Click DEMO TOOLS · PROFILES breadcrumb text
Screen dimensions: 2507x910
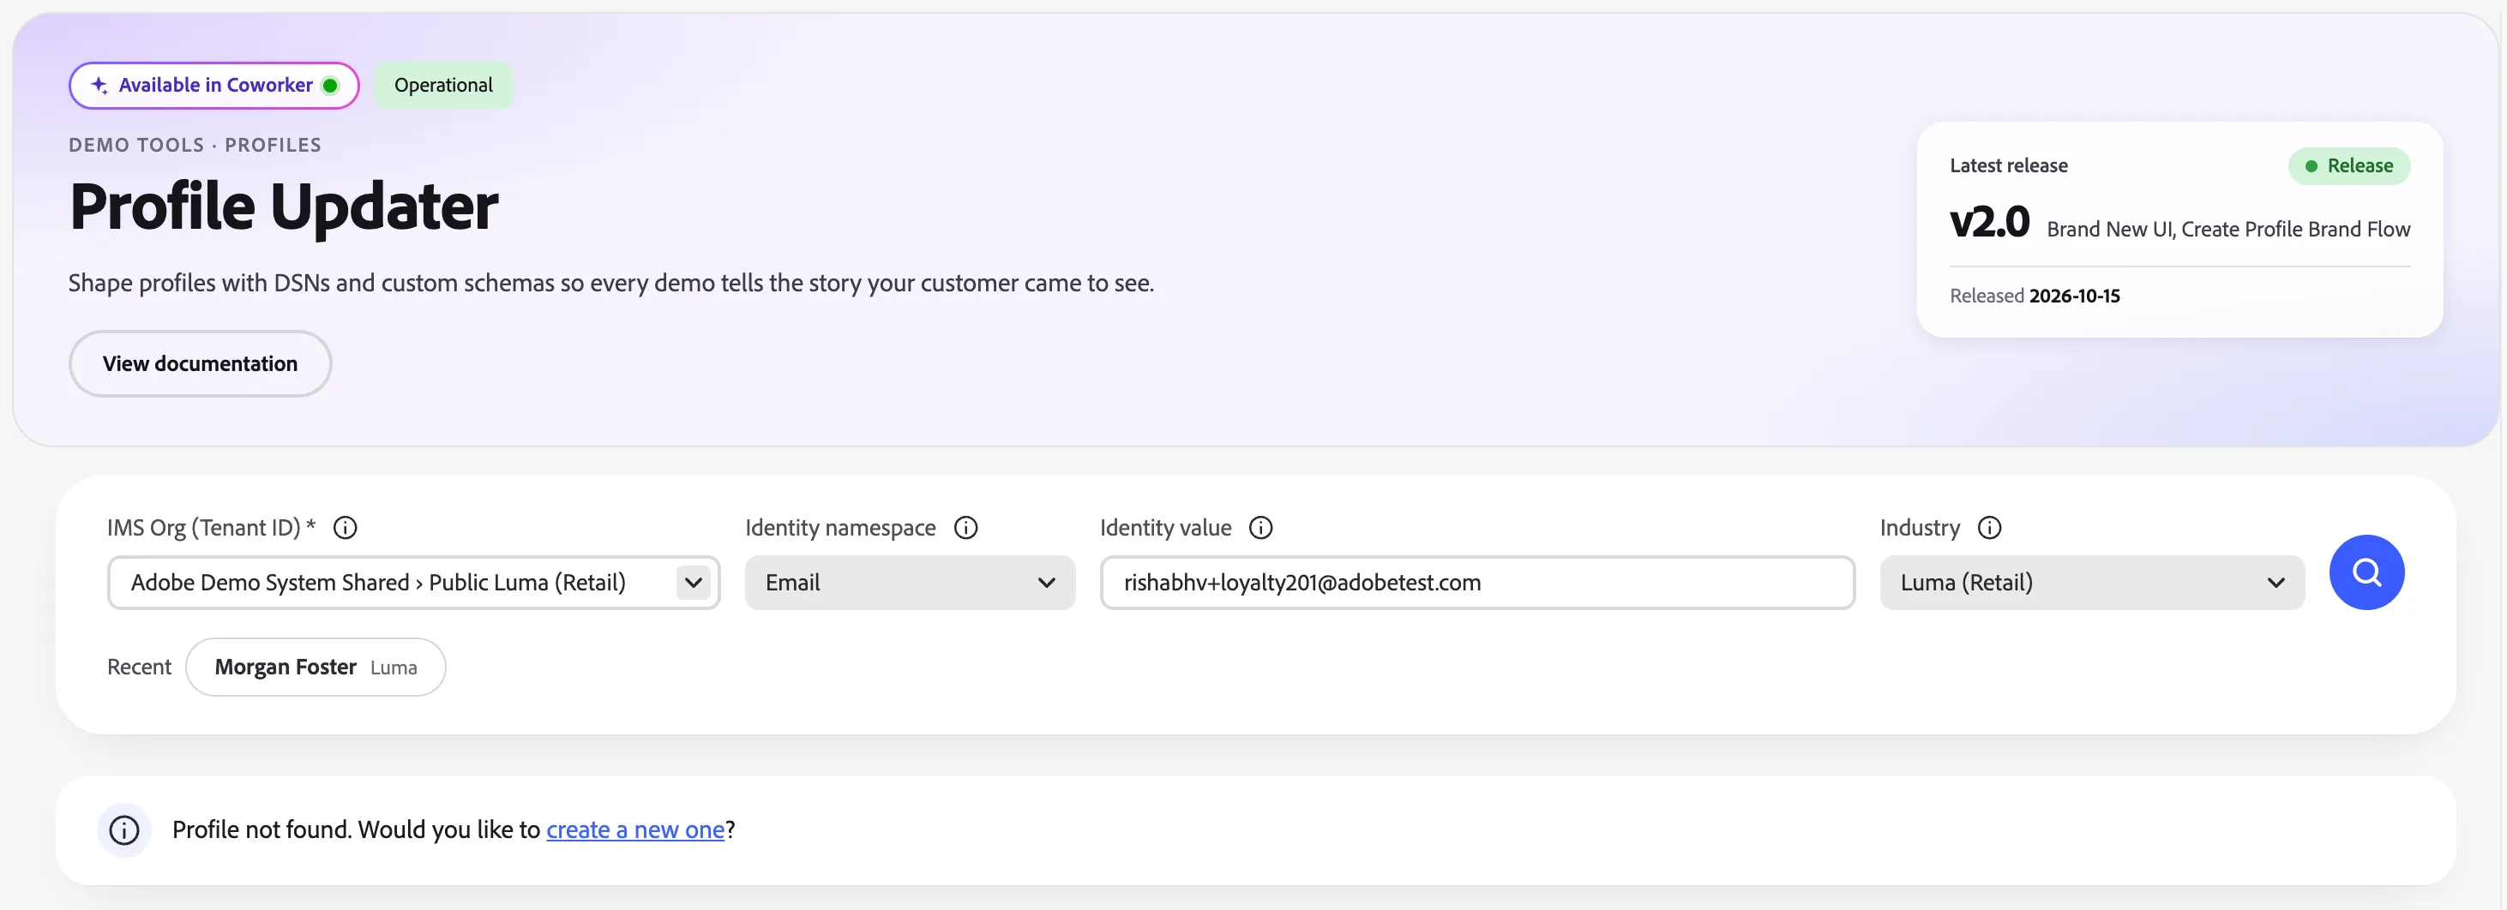(x=195, y=146)
